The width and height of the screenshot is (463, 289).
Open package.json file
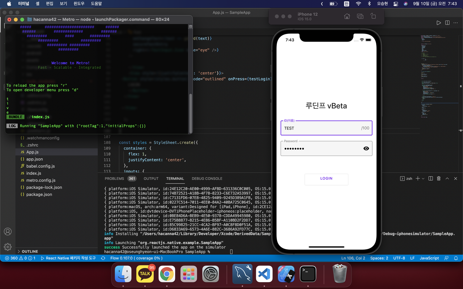tap(39, 194)
